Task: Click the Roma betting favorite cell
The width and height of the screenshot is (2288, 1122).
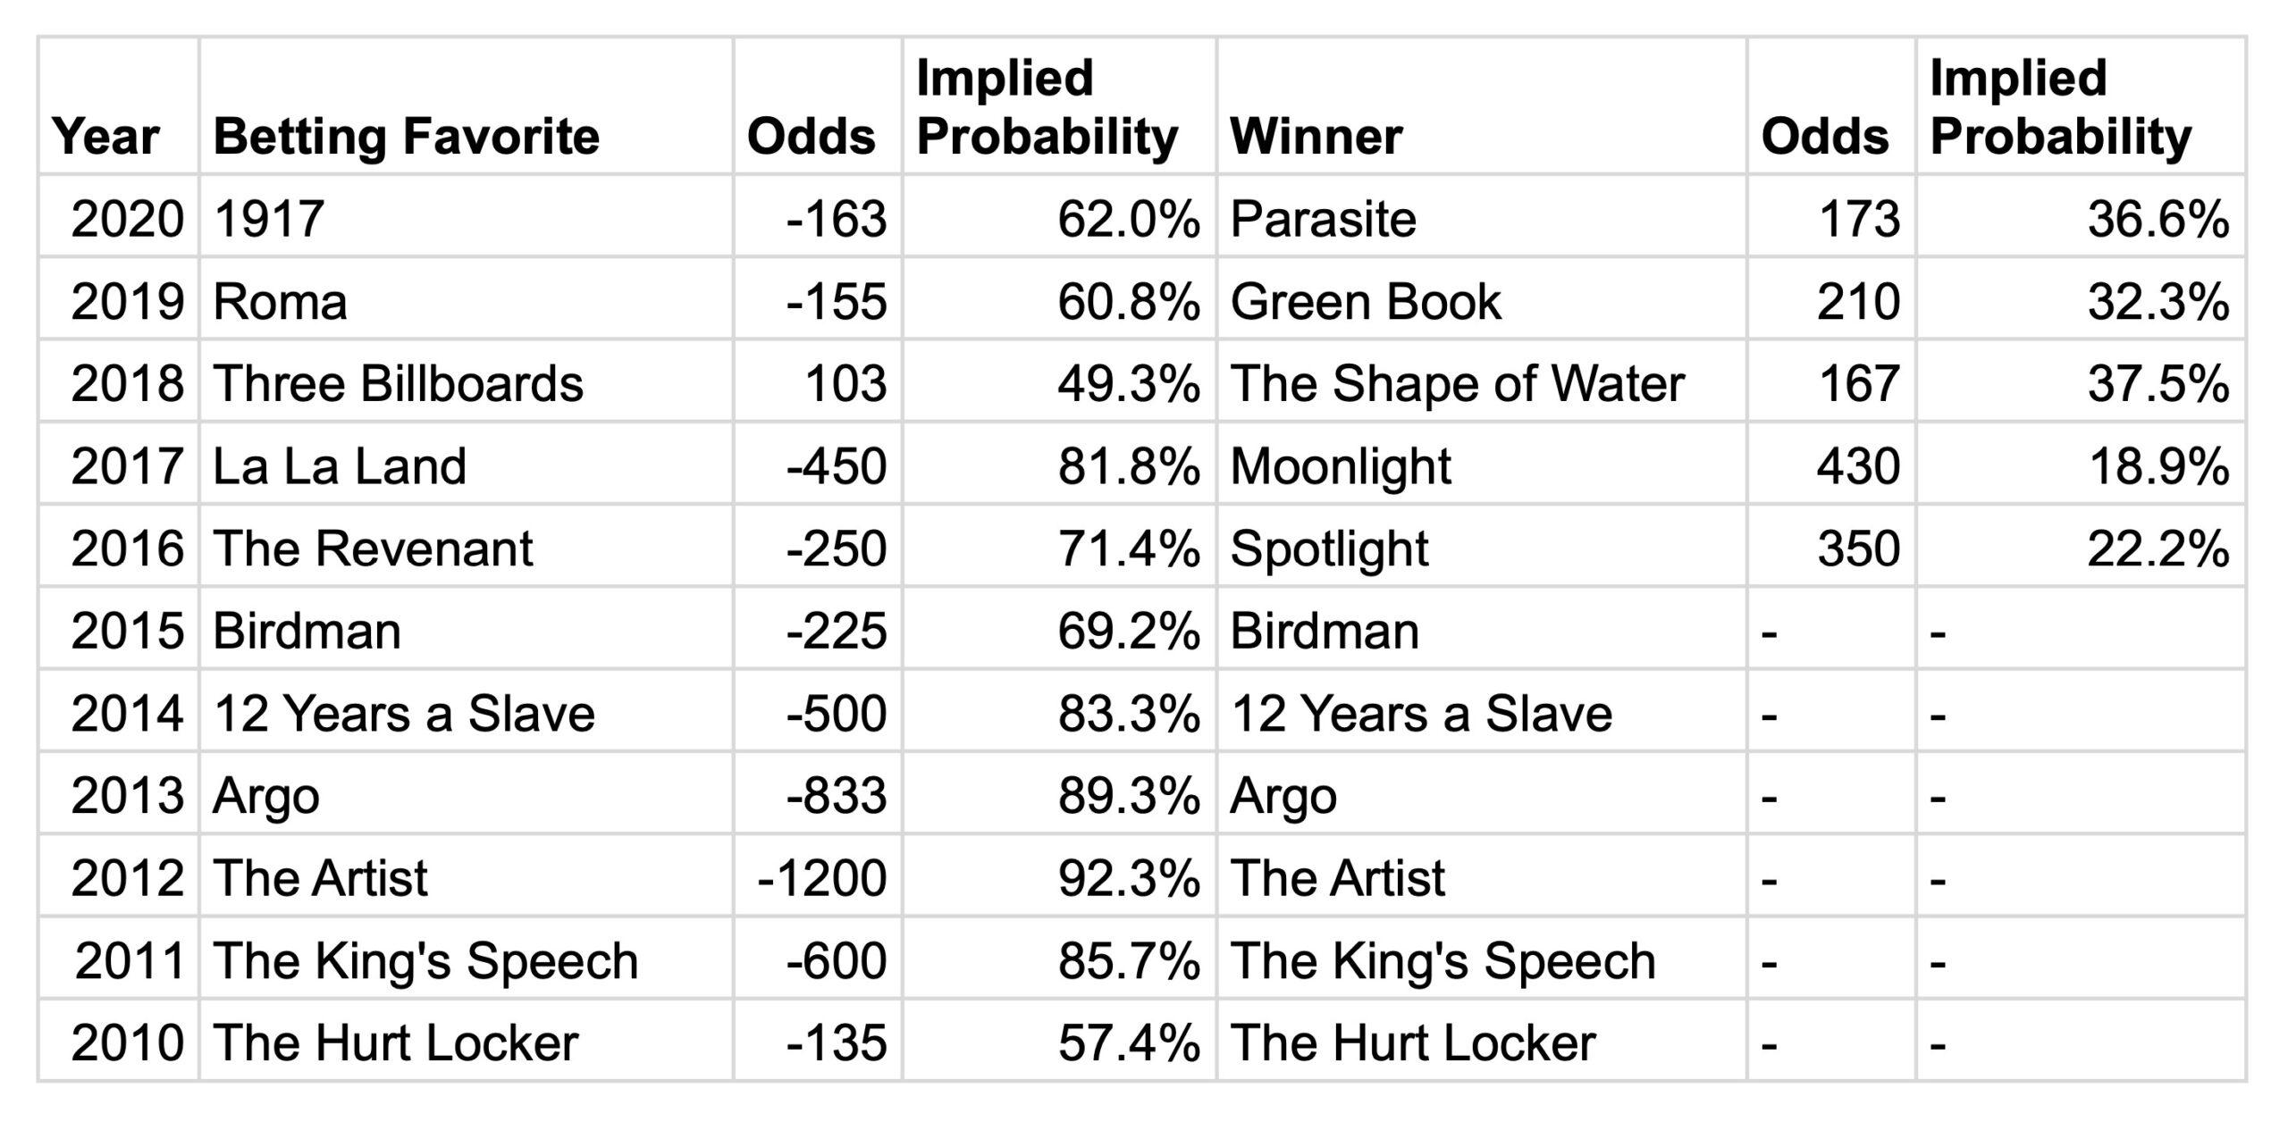Action: [x=280, y=301]
